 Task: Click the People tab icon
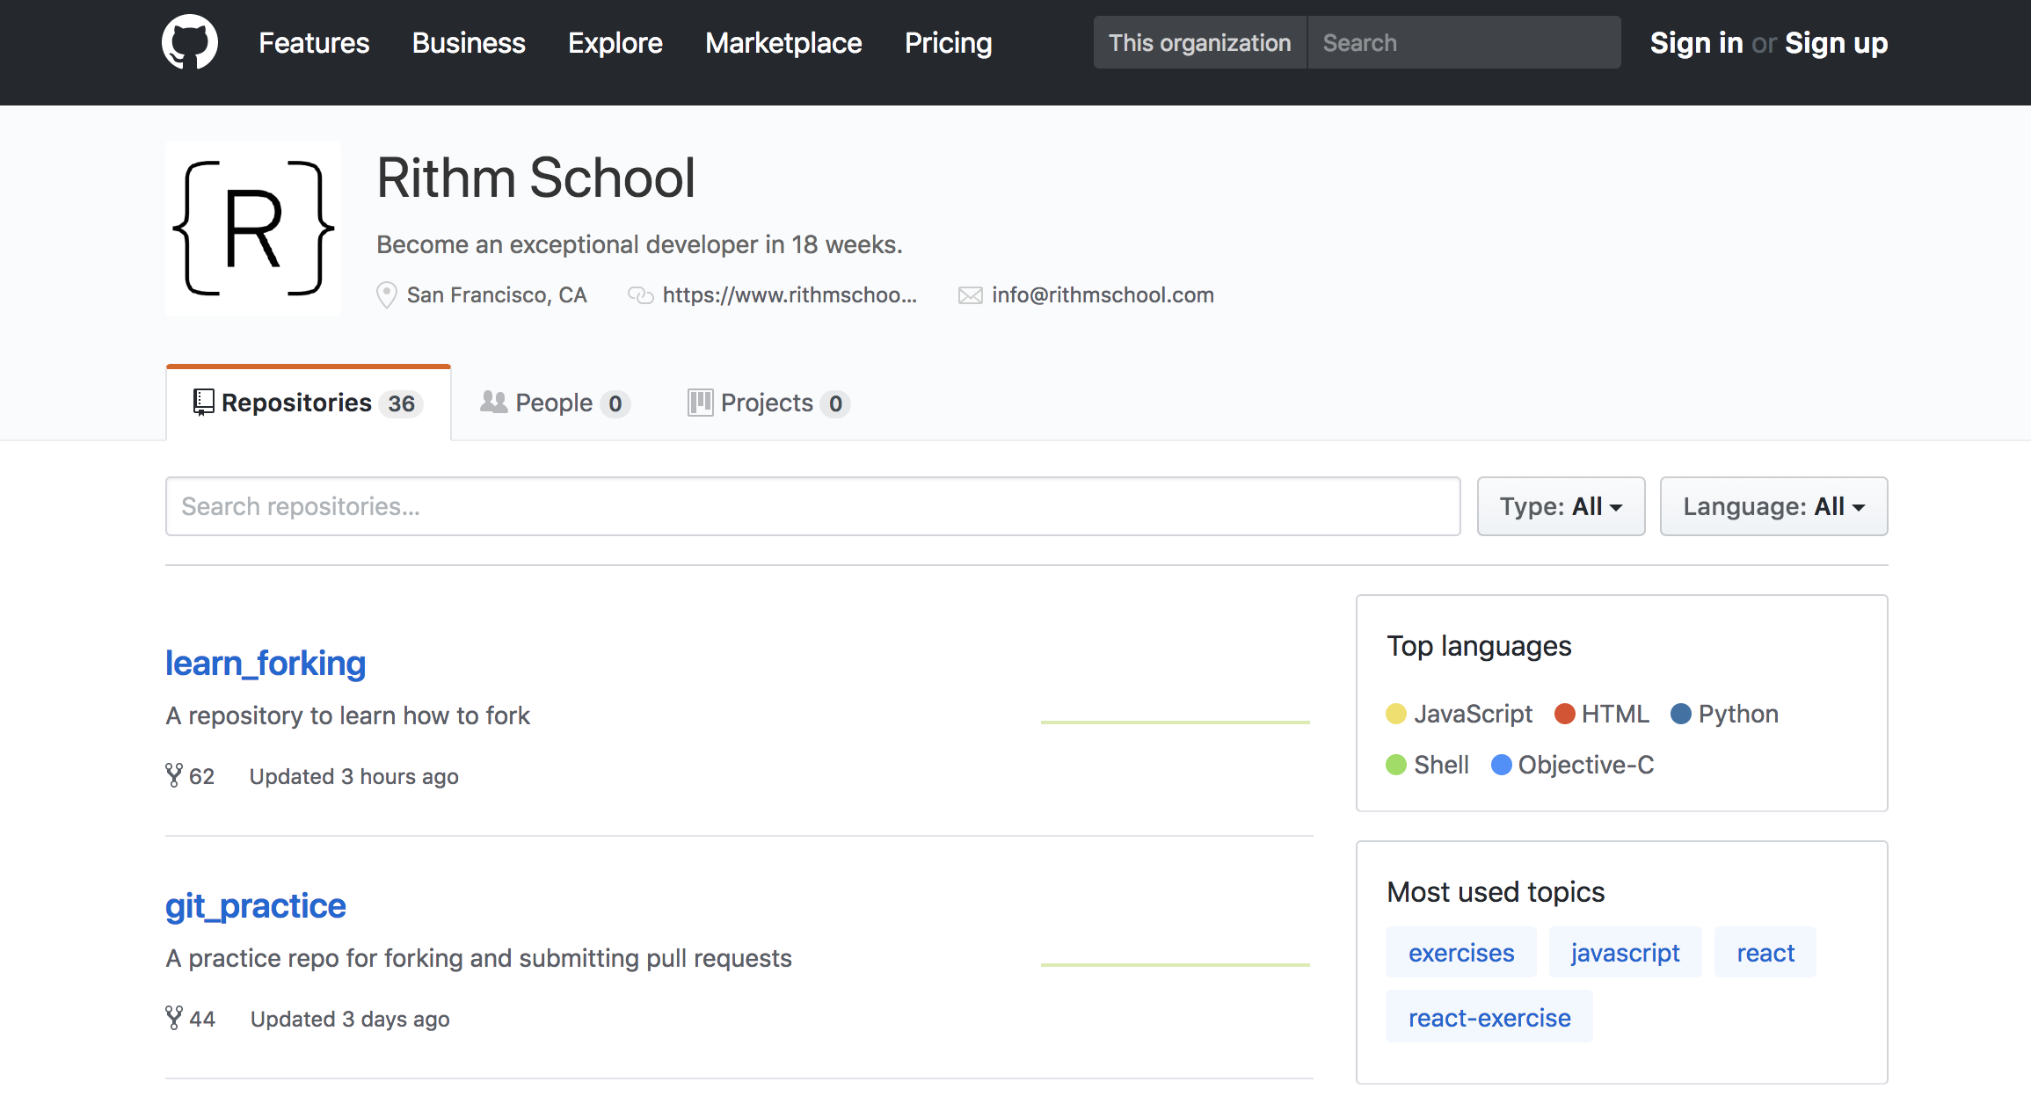(x=493, y=403)
